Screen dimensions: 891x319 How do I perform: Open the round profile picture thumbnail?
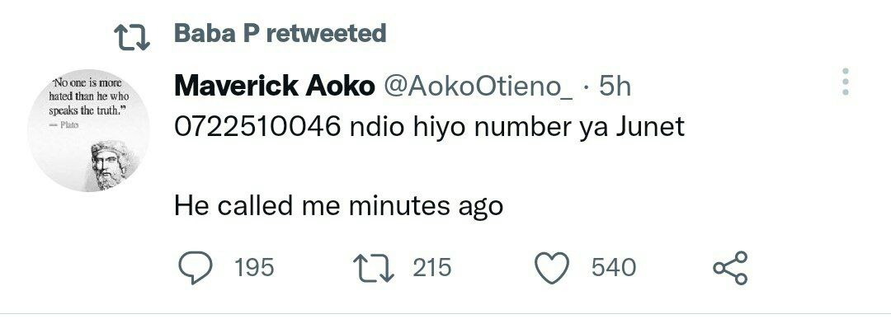(88, 130)
